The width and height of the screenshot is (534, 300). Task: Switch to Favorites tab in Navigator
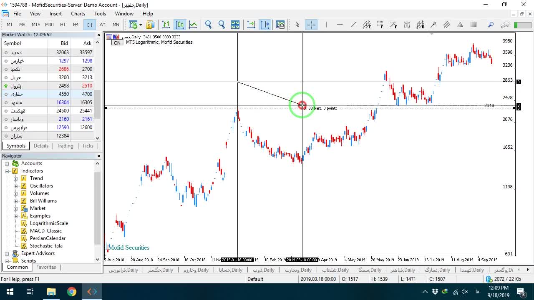point(46,267)
